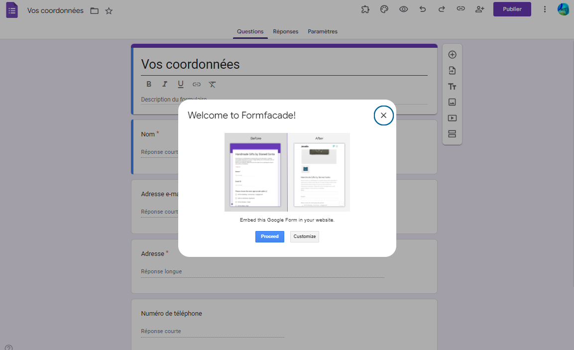The height and width of the screenshot is (350, 574).
Task: Underline the form title text
Action: click(x=181, y=84)
